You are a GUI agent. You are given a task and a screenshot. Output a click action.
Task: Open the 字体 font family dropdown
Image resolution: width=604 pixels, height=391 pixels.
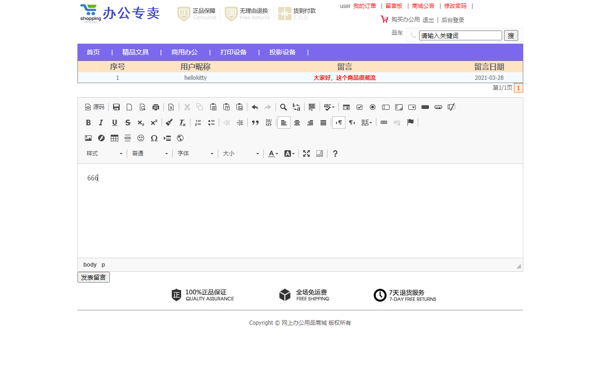(x=195, y=153)
